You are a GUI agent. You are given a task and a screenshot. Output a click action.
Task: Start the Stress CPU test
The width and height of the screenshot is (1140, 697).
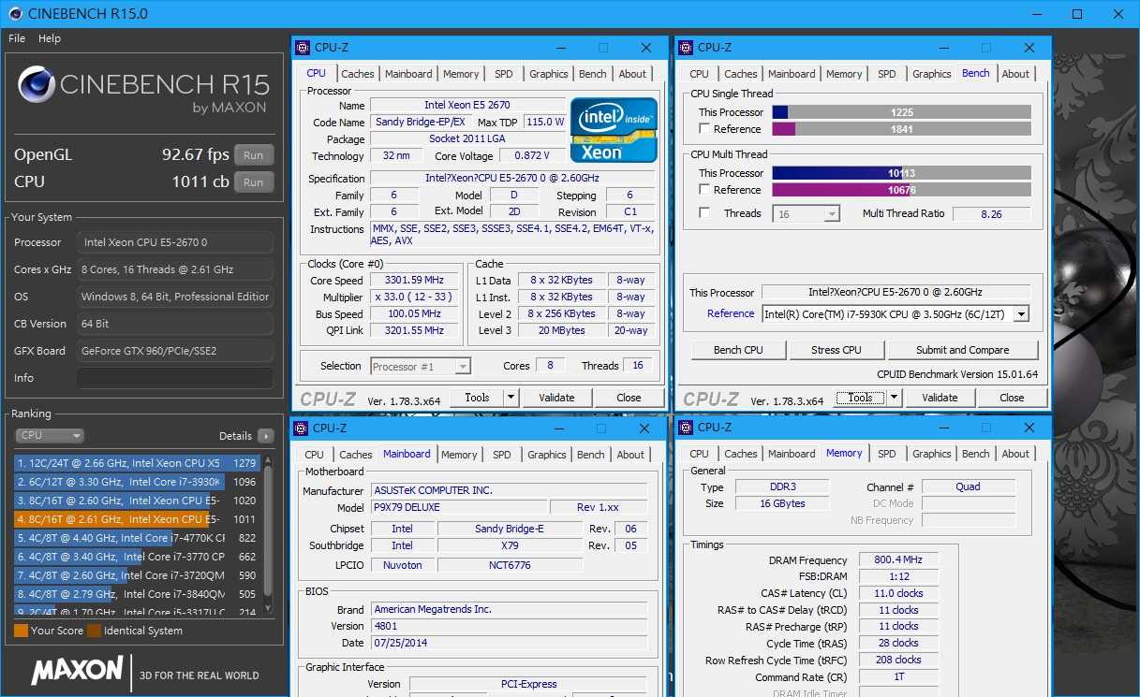point(836,350)
